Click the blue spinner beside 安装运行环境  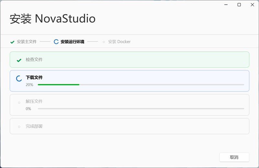click(56, 42)
